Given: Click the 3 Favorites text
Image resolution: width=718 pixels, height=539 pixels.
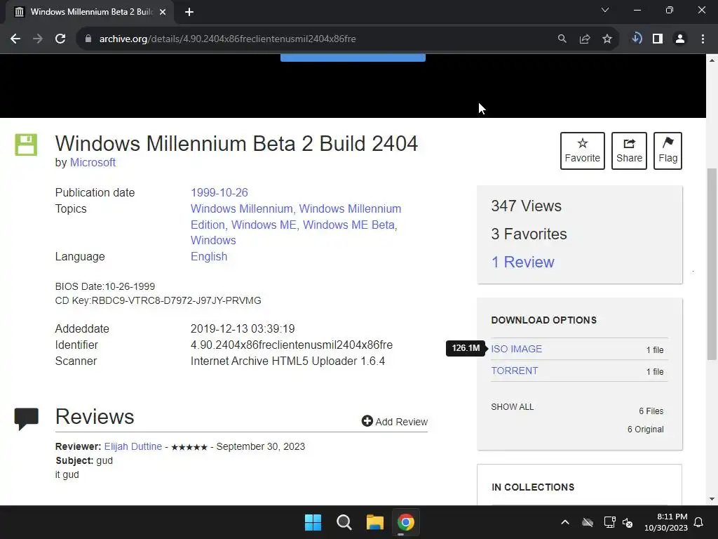Looking at the screenshot, I should coord(529,234).
